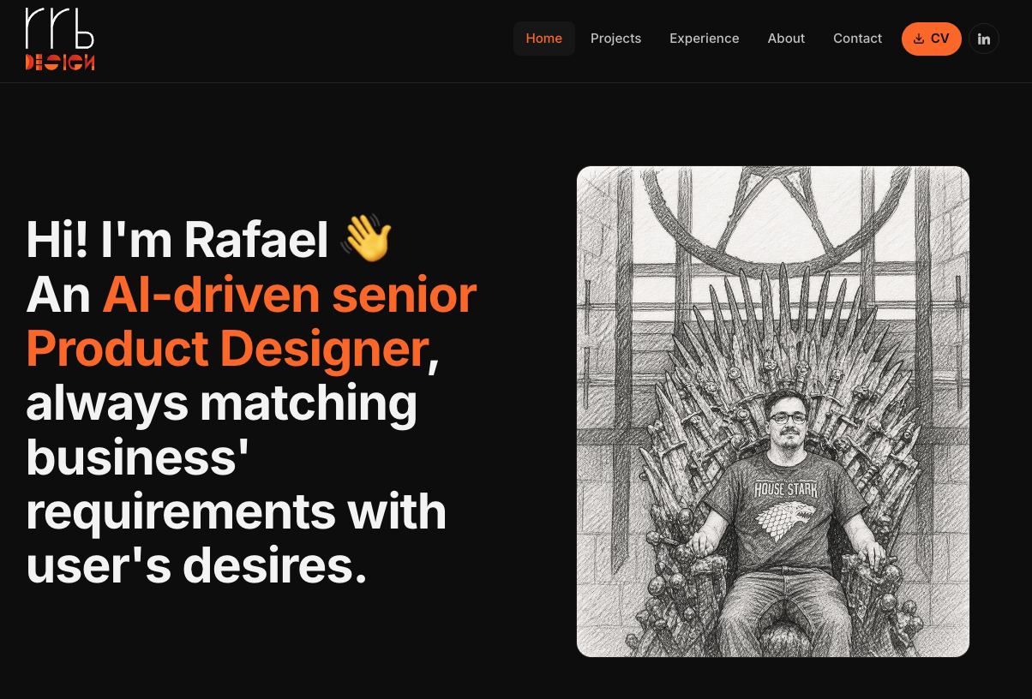The image size is (1032, 699).
Task: Click the "requirements with" text line
Action: coord(237,512)
